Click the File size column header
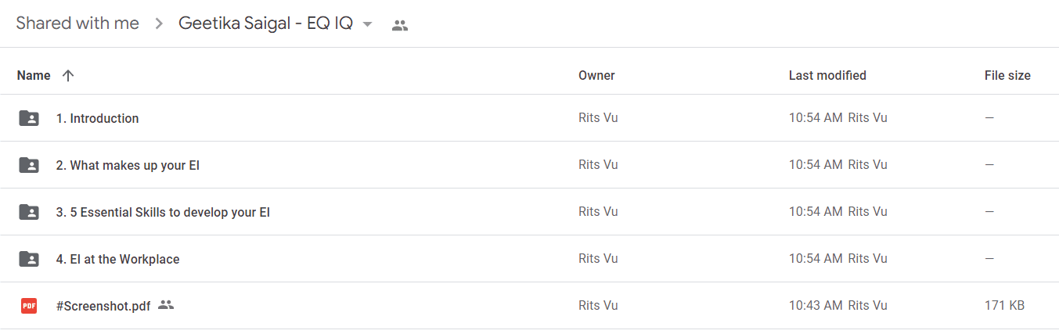The height and width of the screenshot is (334, 1059). 1007,76
